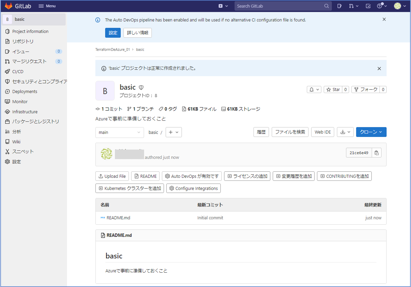Click Kubernetes クラスターを追加 button

[x=130, y=189]
